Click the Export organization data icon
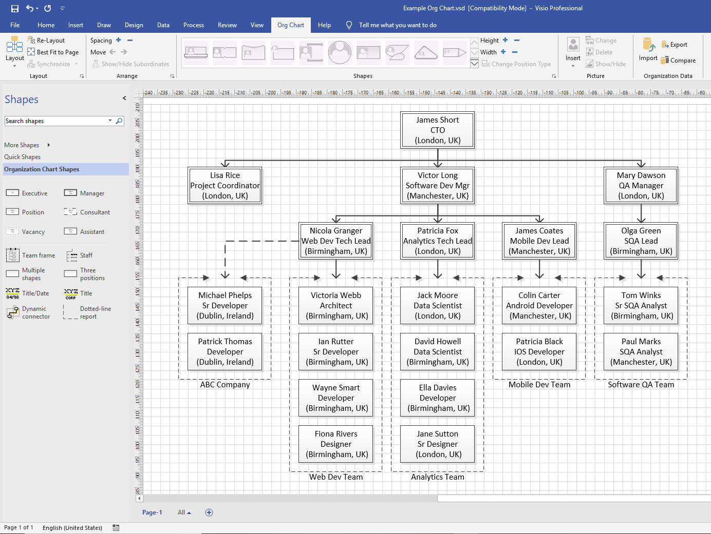The width and height of the screenshot is (711, 534). click(665, 45)
